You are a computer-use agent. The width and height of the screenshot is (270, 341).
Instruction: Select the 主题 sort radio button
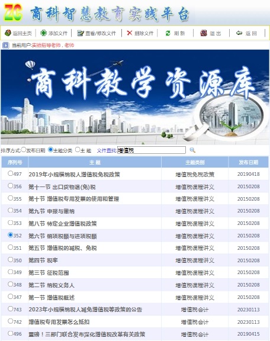[x=78, y=150]
